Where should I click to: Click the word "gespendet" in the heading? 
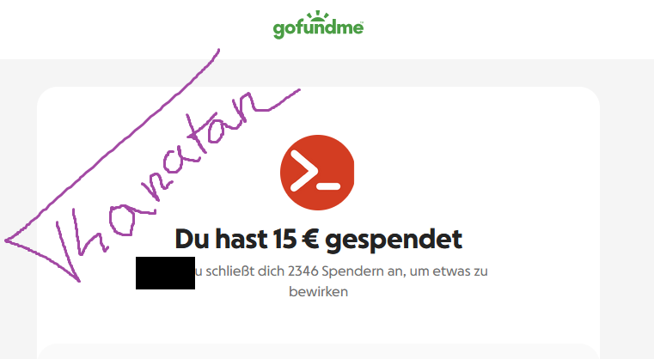pos(394,240)
